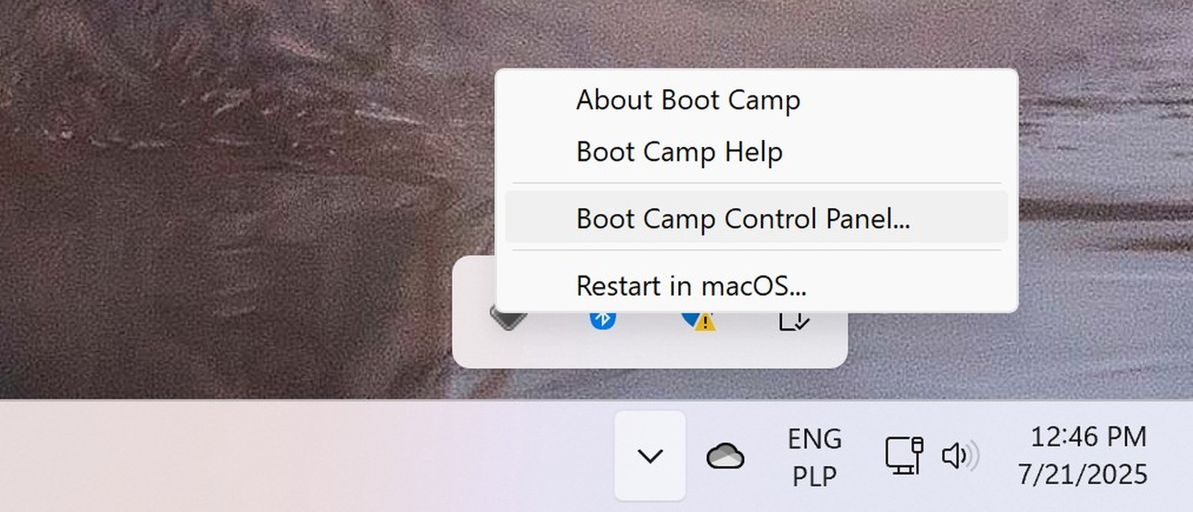Switch input language via ENG PLP

click(815, 457)
